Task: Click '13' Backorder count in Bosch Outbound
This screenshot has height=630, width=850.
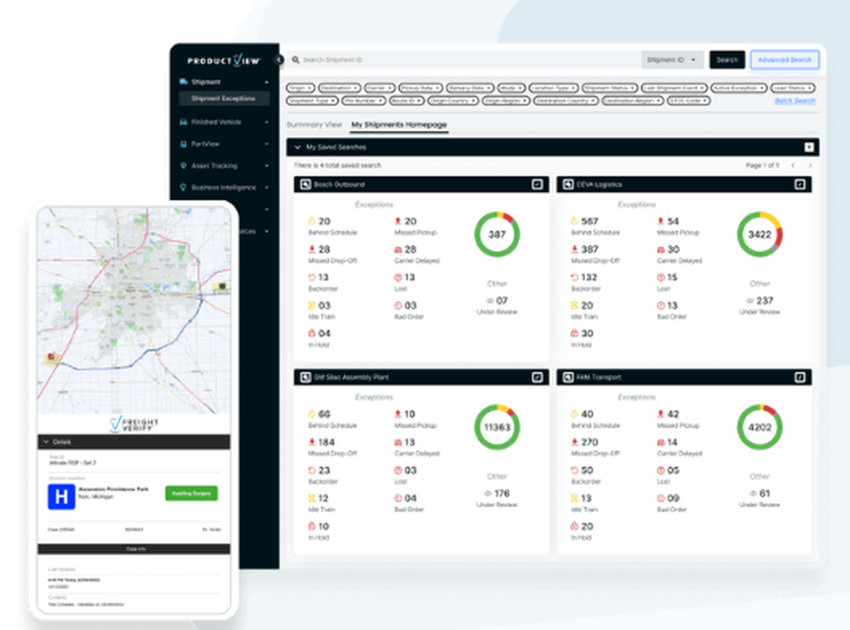Action: point(323,278)
